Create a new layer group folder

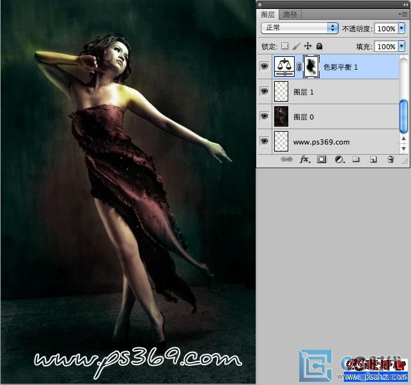point(355,159)
